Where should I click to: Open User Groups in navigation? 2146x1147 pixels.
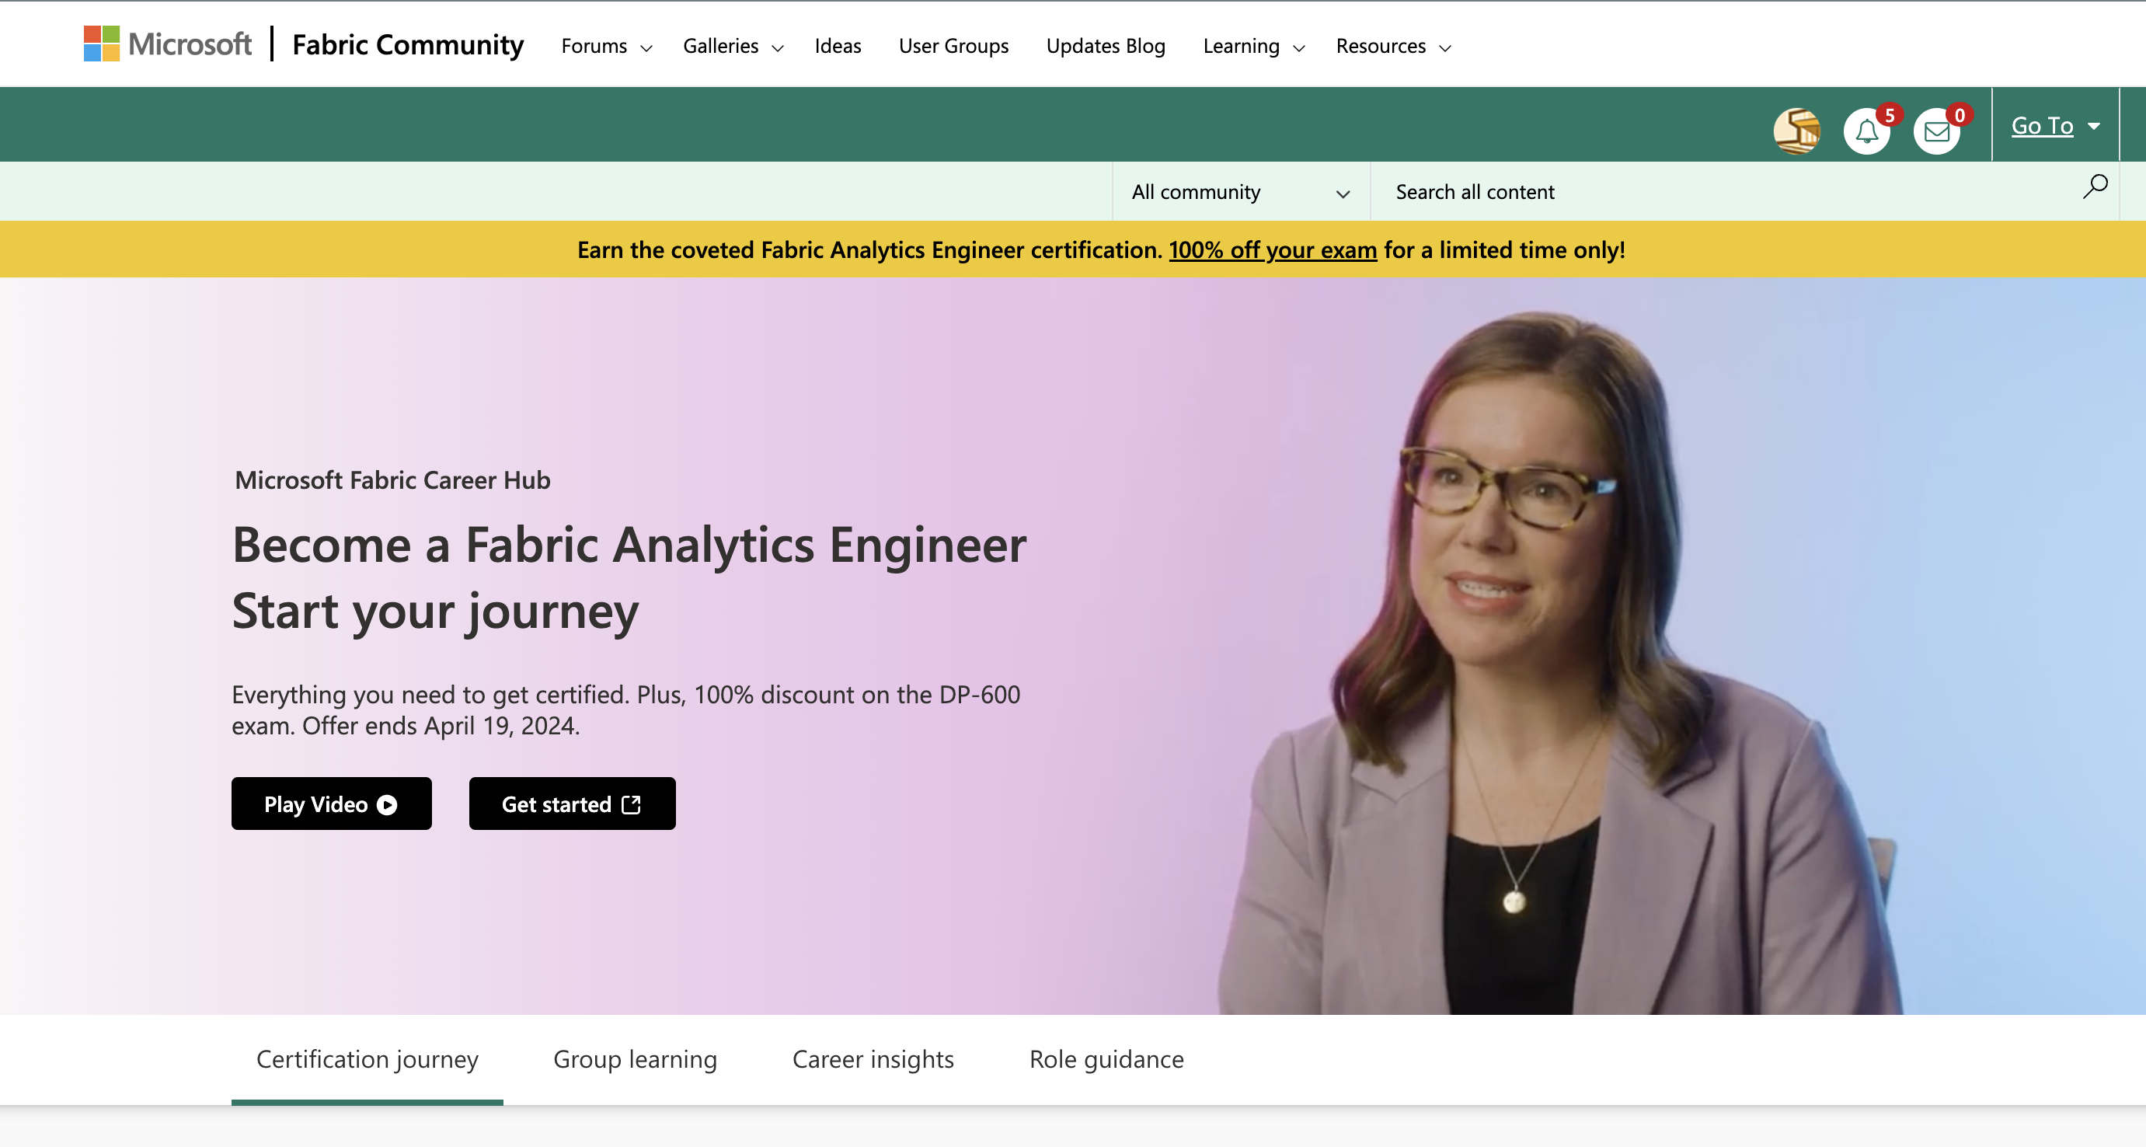pos(953,46)
